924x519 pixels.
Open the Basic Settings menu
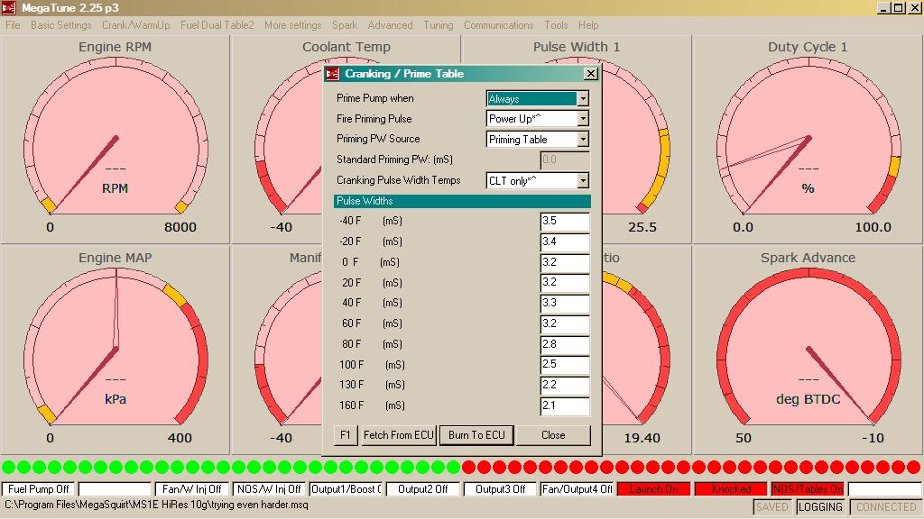pyautogui.click(x=61, y=25)
